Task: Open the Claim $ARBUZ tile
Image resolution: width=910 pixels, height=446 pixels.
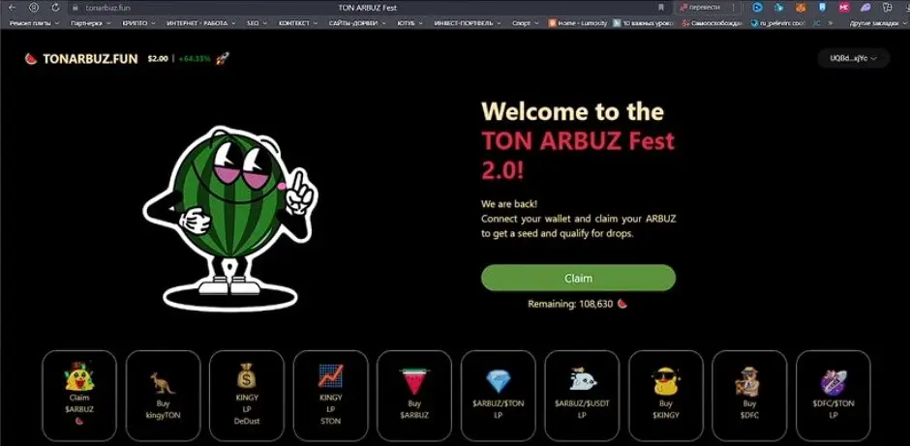Action: click(79, 396)
